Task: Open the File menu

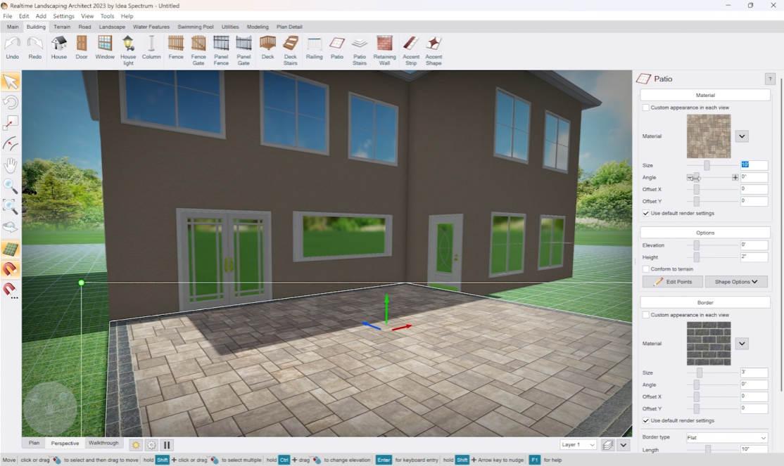Action: tap(8, 16)
